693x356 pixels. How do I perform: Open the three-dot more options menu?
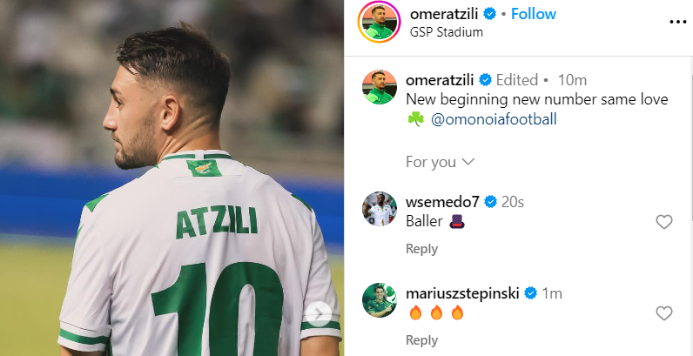(x=676, y=22)
